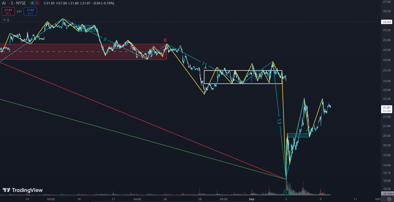The height and width of the screenshot is (202, 394).
Task: Click the TradingView logo
Action: click(23, 190)
